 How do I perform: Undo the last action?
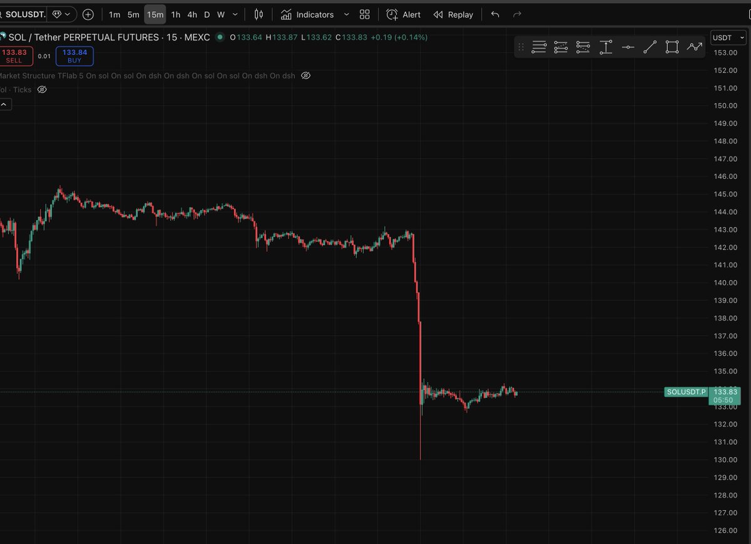(x=495, y=14)
